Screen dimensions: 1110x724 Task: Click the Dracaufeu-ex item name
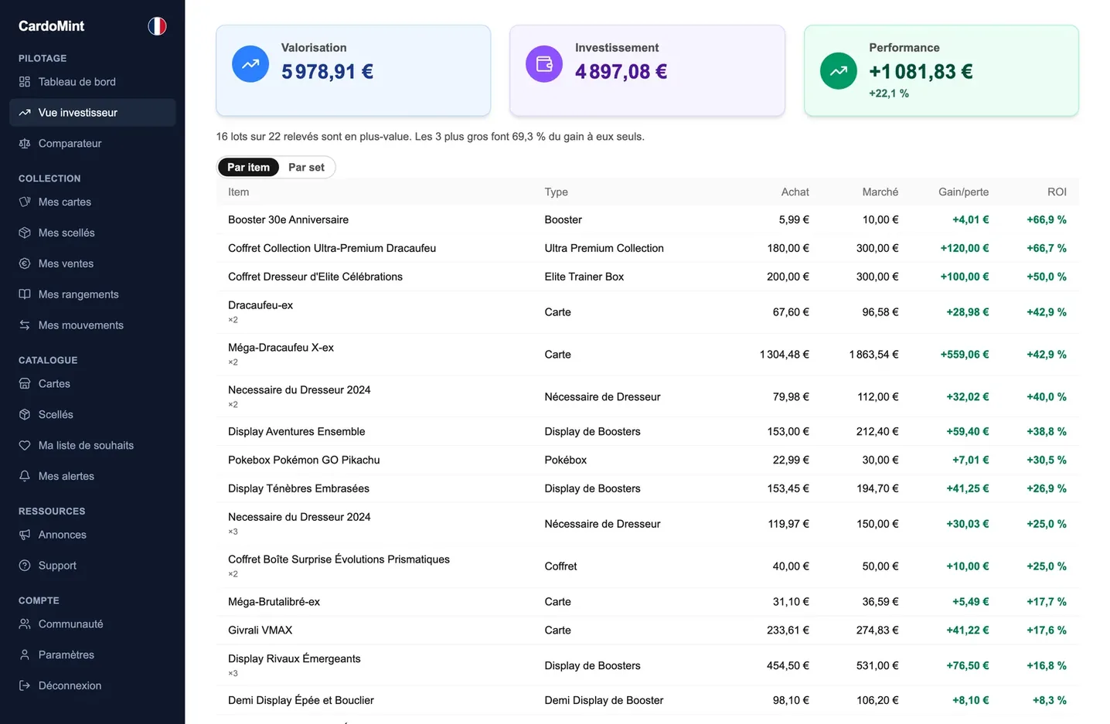[260, 306]
